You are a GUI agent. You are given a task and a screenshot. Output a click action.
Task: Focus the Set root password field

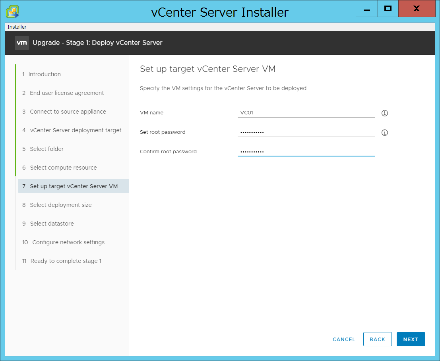306,132
